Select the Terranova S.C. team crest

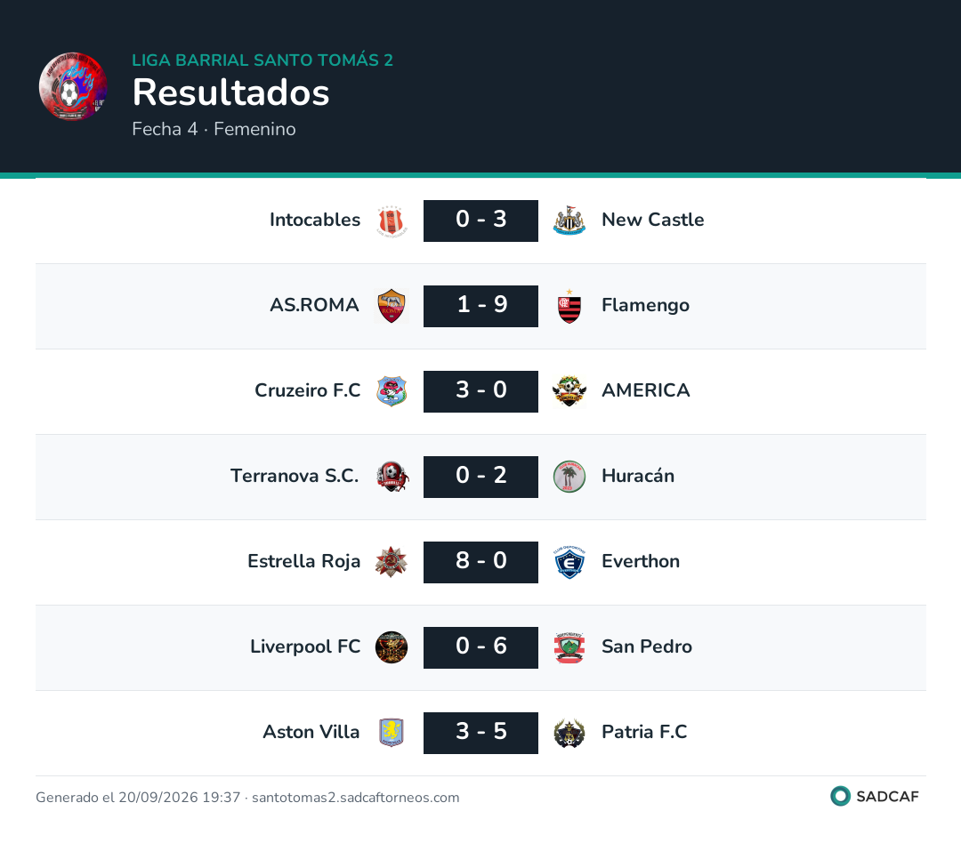click(391, 477)
